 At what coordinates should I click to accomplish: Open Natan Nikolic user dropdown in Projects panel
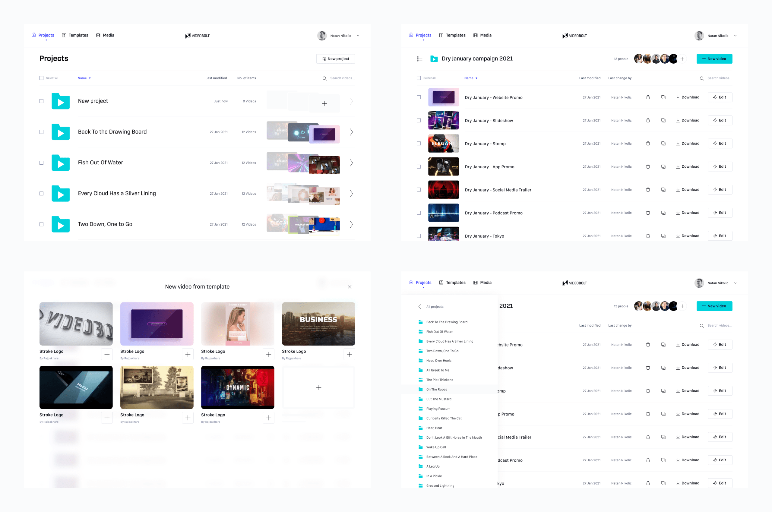tap(358, 36)
